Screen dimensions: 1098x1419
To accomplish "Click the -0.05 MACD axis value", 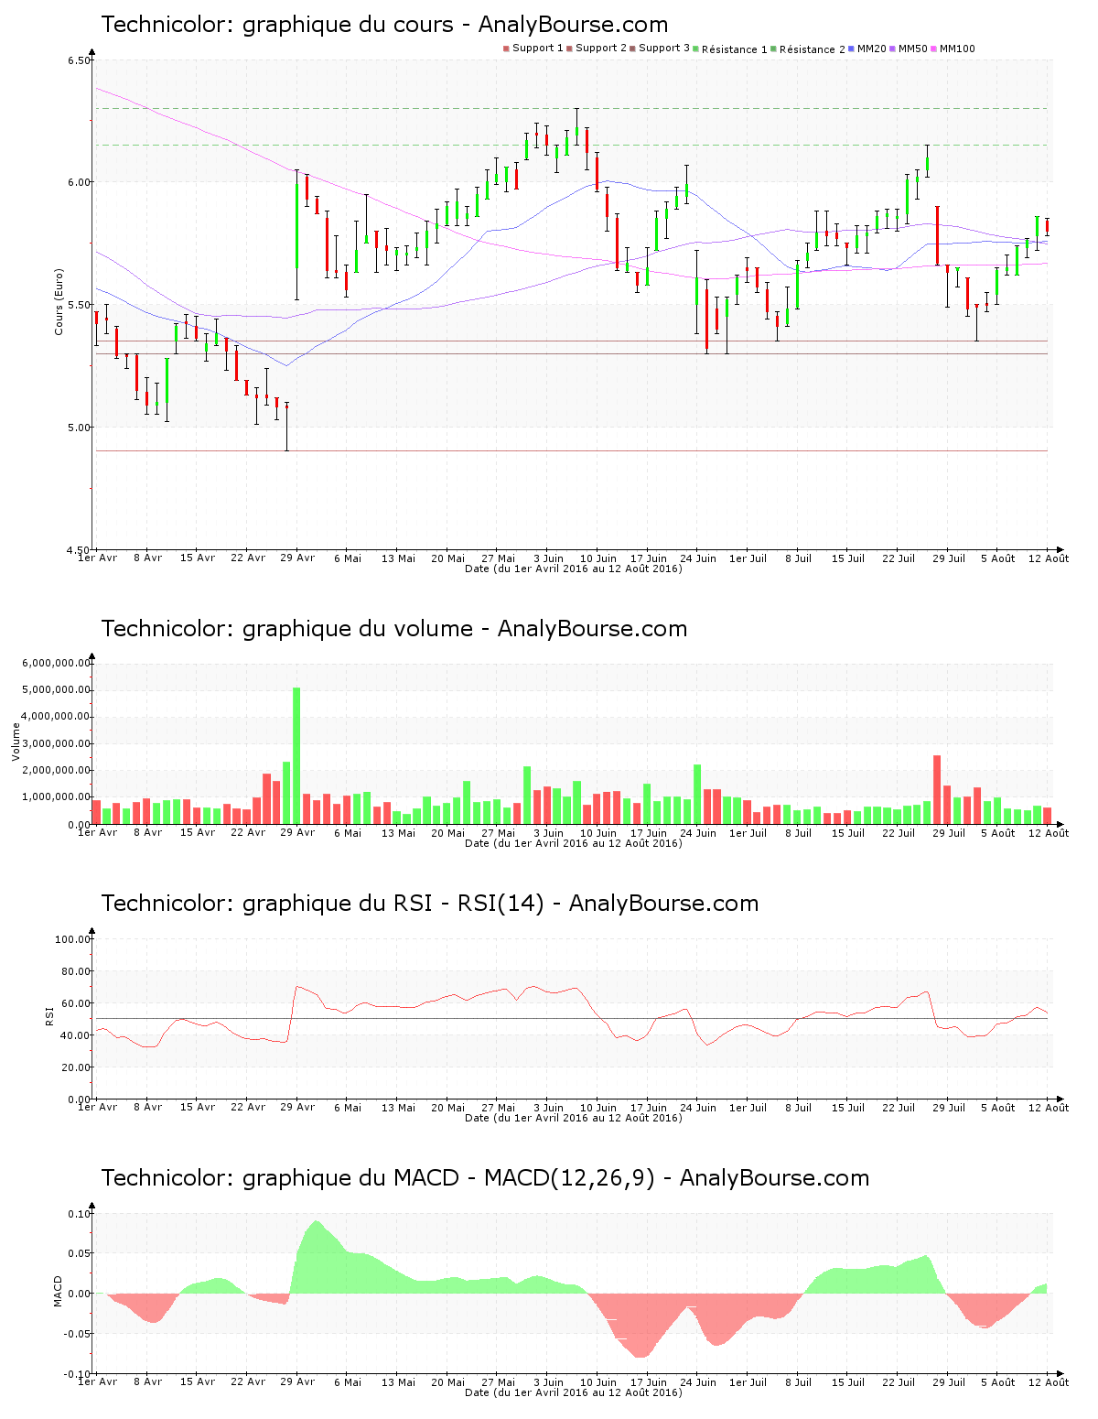I will click(78, 1334).
